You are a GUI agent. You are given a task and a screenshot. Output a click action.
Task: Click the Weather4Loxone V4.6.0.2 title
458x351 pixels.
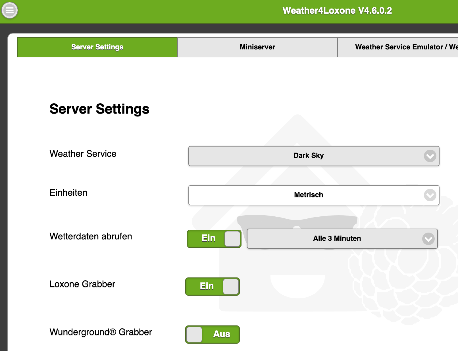click(337, 11)
